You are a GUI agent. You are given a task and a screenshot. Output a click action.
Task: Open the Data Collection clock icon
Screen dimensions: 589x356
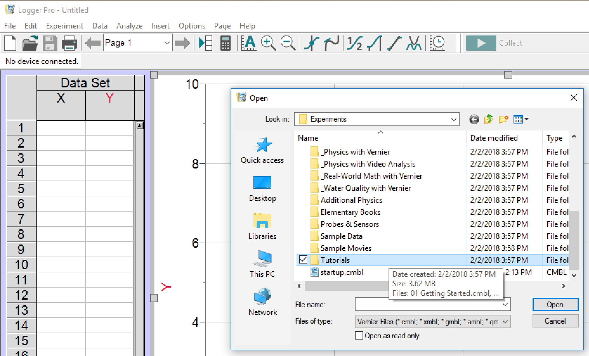click(437, 43)
